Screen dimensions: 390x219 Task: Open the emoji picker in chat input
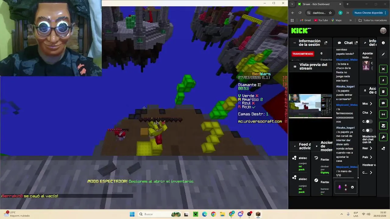tap(353, 187)
